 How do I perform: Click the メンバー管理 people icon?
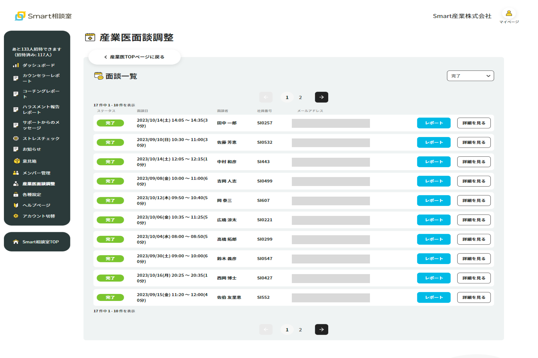tap(16, 173)
